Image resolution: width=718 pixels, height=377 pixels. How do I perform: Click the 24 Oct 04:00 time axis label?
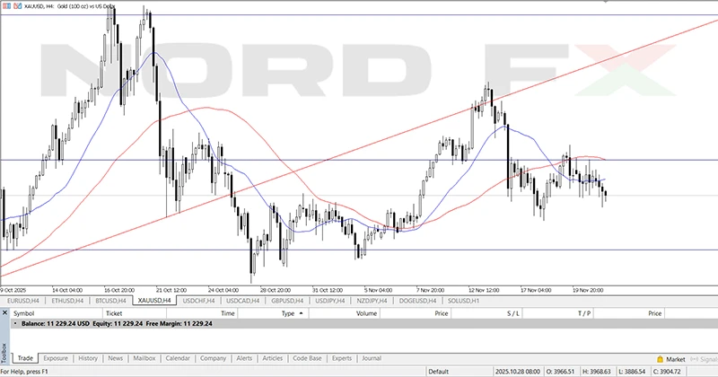pos(223,290)
